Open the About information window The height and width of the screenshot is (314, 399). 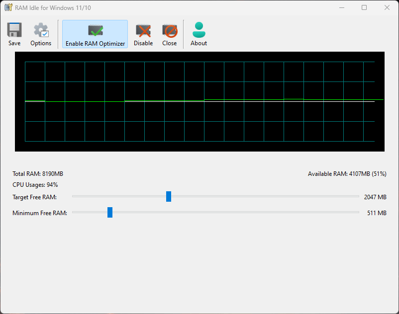[x=199, y=34]
